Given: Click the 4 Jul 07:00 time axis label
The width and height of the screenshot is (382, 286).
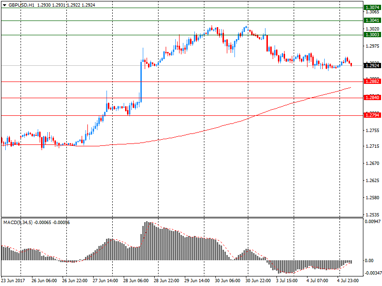Looking at the screenshot, I should pyautogui.click(x=318, y=281).
